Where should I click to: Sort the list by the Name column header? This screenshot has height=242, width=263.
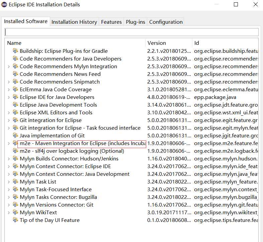tap(75, 43)
